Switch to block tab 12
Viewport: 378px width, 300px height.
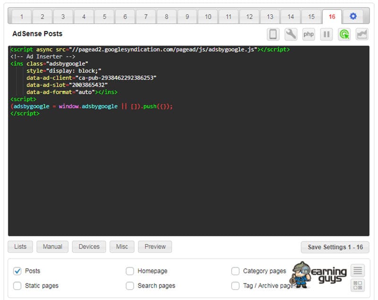click(x=249, y=17)
